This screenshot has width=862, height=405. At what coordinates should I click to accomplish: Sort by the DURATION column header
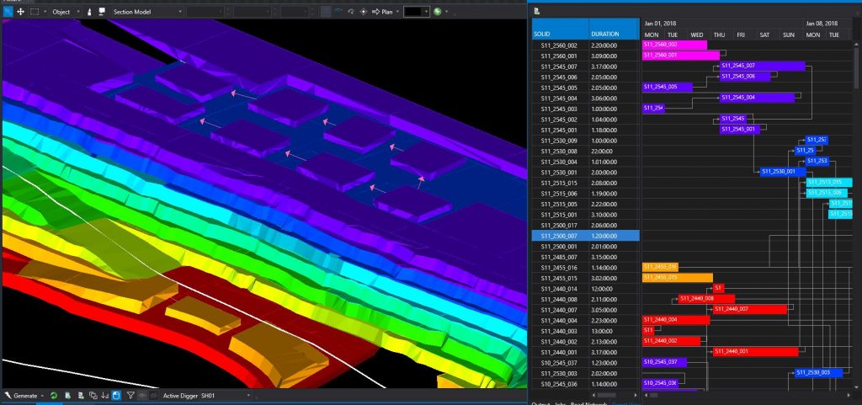pos(611,34)
